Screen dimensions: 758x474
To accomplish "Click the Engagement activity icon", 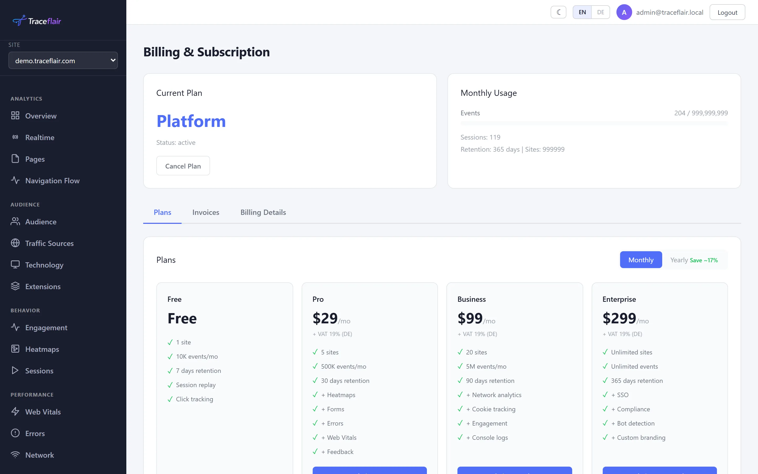I will pyautogui.click(x=15, y=327).
